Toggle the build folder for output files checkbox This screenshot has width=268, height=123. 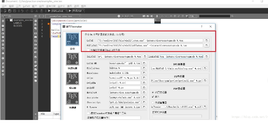[x=88, y=50]
